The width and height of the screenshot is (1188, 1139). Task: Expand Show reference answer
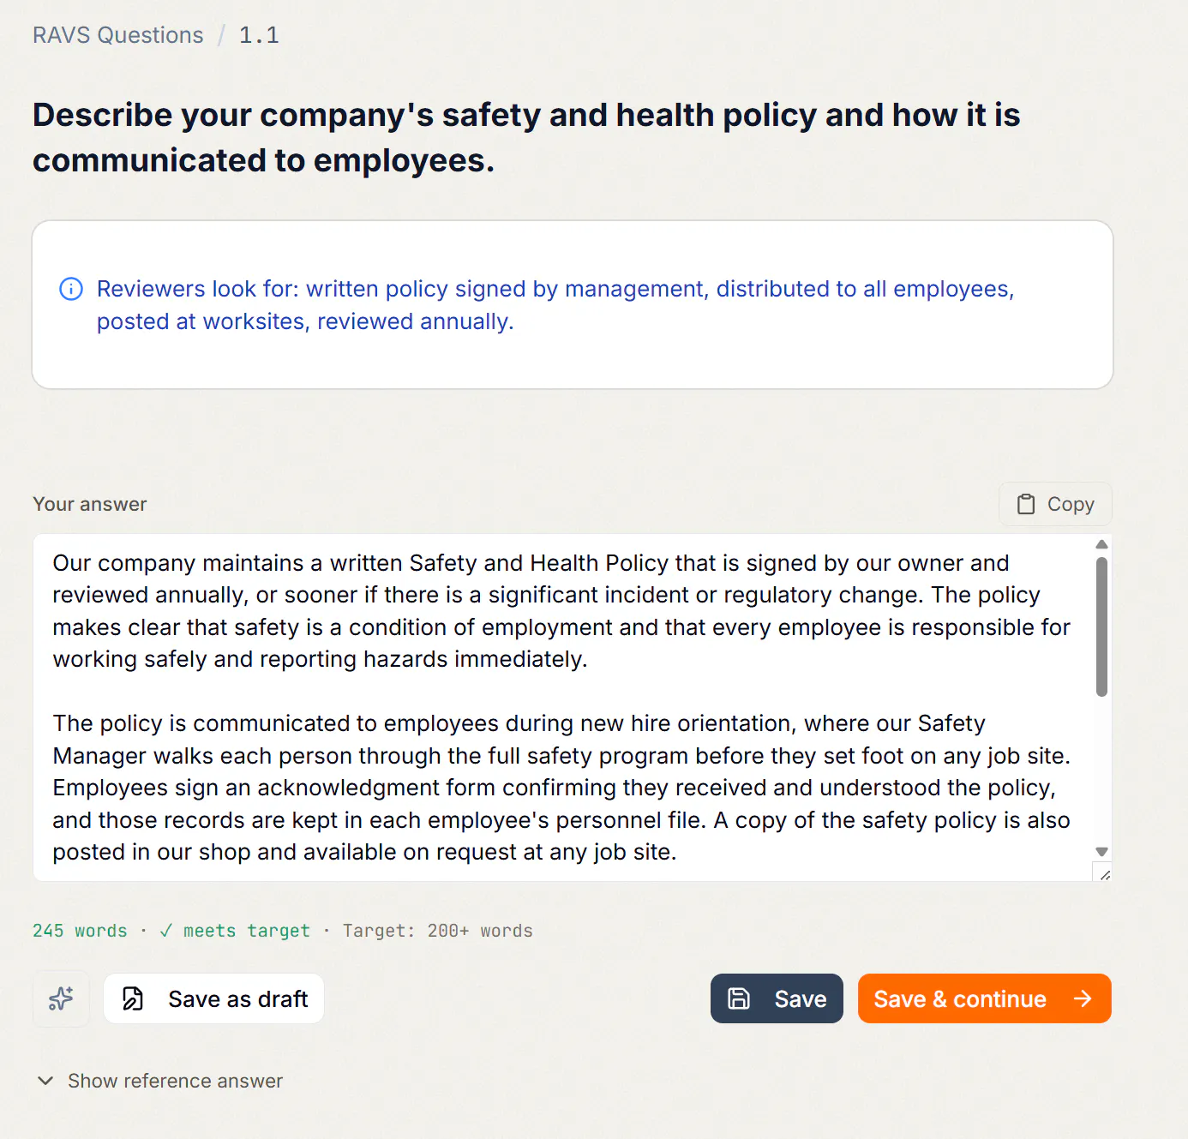159,1081
